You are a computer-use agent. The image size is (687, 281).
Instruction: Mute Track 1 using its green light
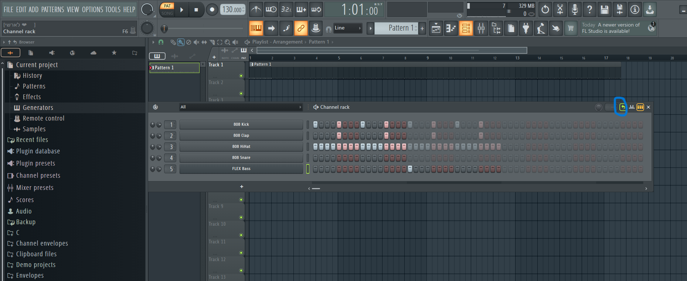tap(241, 76)
